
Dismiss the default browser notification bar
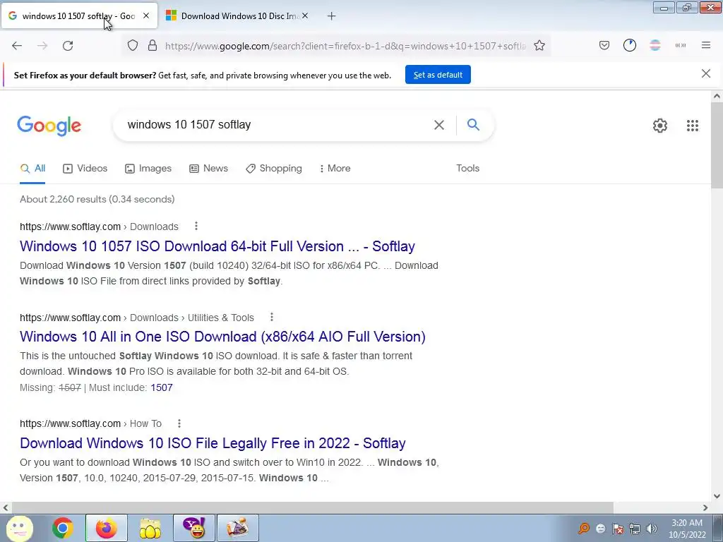point(706,73)
